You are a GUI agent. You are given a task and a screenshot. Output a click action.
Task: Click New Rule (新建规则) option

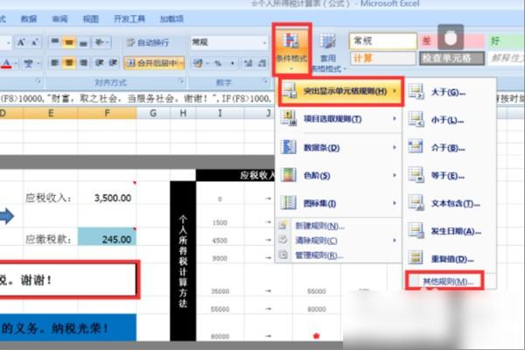(x=329, y=226)
